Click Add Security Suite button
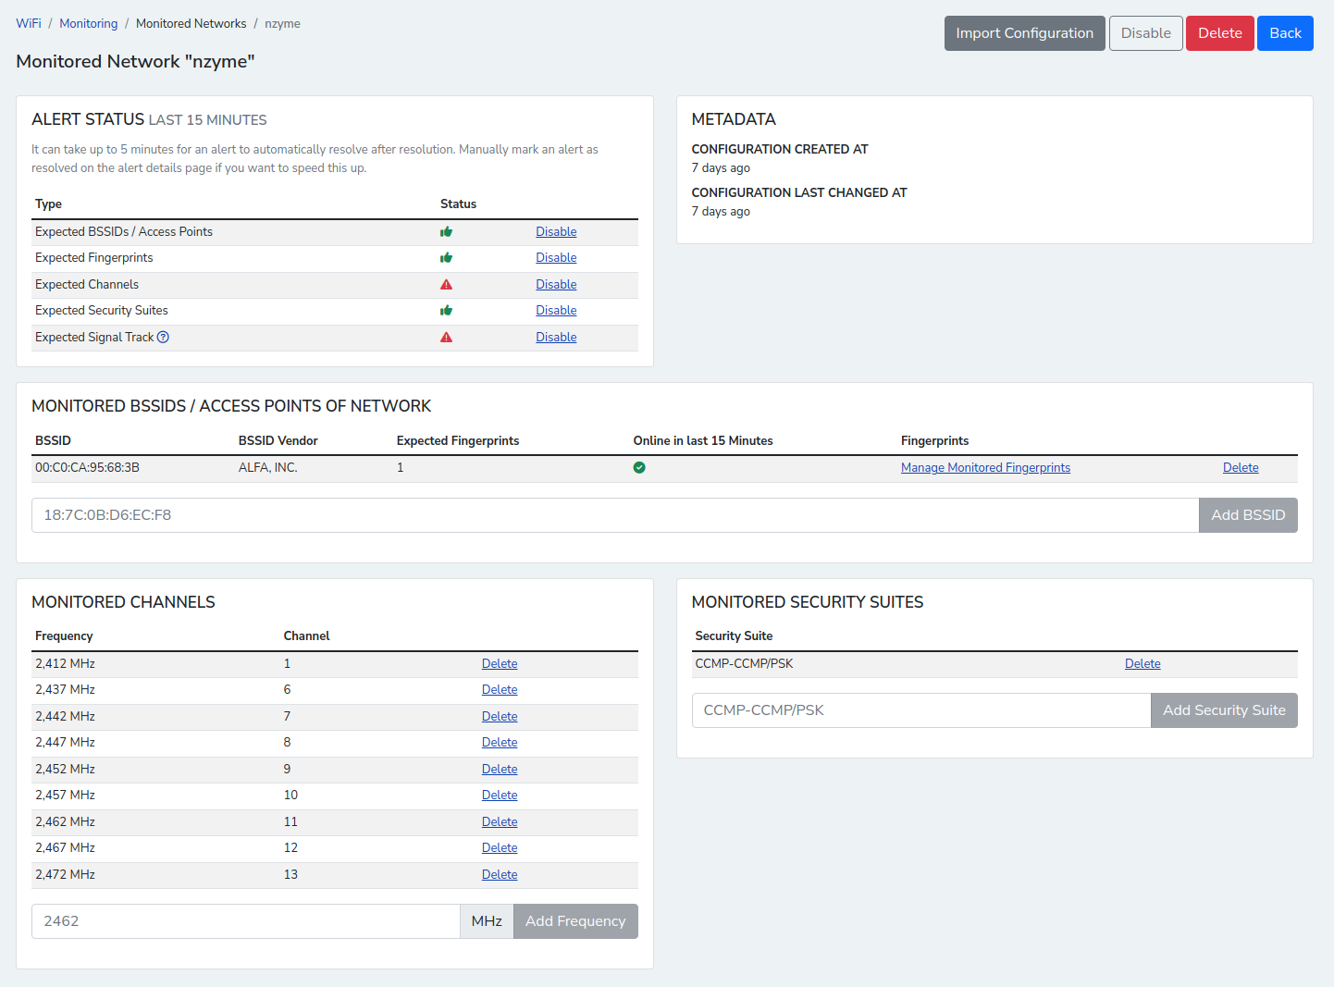 point(1224,710)
